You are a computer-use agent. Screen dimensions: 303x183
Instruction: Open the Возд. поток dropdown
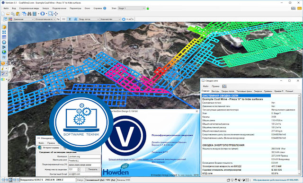[89, 19]
